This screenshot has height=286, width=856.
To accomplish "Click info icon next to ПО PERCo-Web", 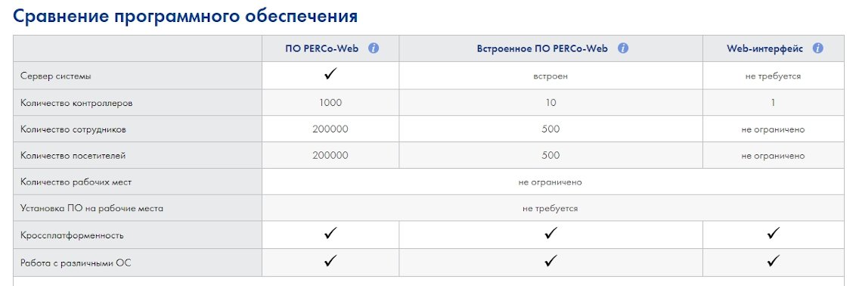I will coord(374,48).
